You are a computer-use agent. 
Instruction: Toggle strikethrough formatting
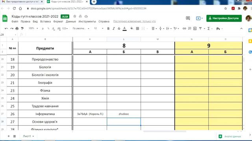pos(119,29)
